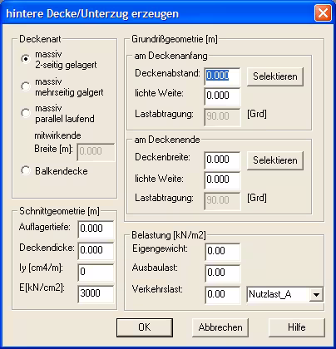
Task: Focus the Deckenabstand input field
Action: pos(222,76)
